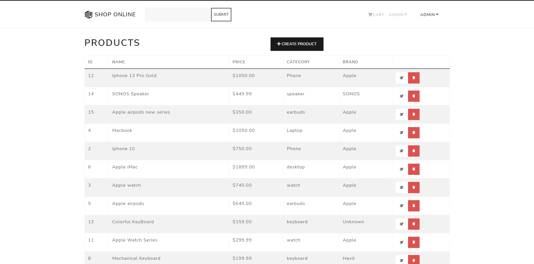Edit the Apple Watch Series product

click(401, 242)
